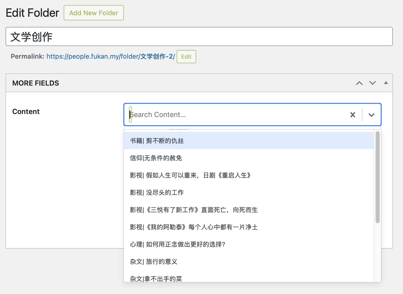
Task: Choose the 《我的阿勒泰》 entry
Action: [194, 227]
